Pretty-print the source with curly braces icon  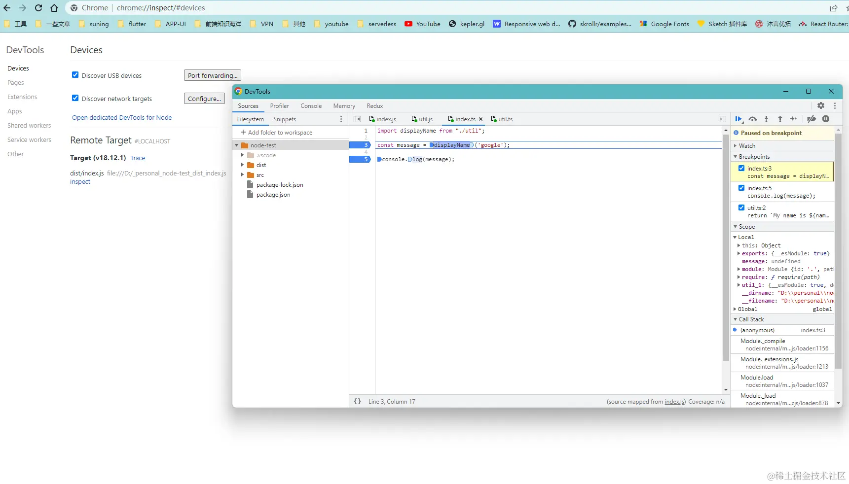pyautogui.click(x=358, y=401)
